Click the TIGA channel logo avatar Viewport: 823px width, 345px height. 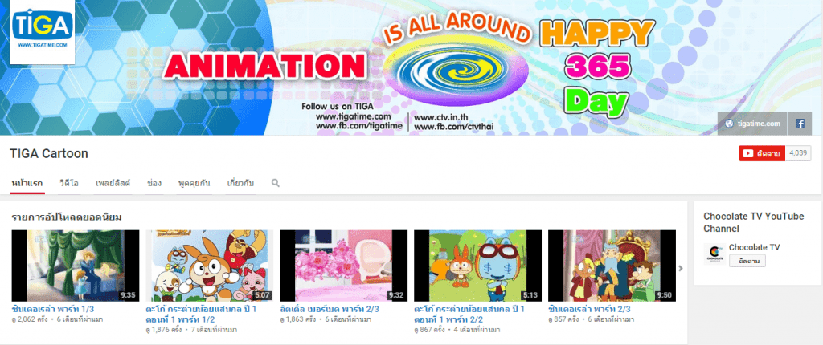(x=42, y=31)
